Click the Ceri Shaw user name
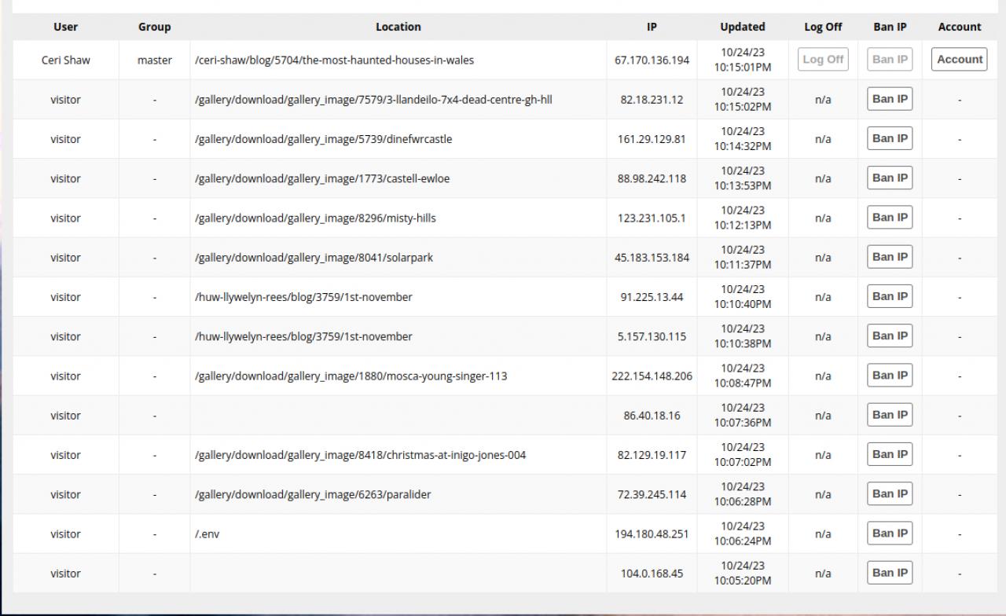The height and width of the screenshot is (616, 1006). (x=65, y=60)
